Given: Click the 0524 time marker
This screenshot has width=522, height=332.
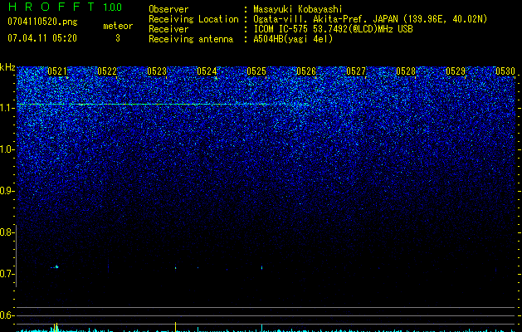Looking at the screenshot, I should pyautogui.click(x=207, y=71).
